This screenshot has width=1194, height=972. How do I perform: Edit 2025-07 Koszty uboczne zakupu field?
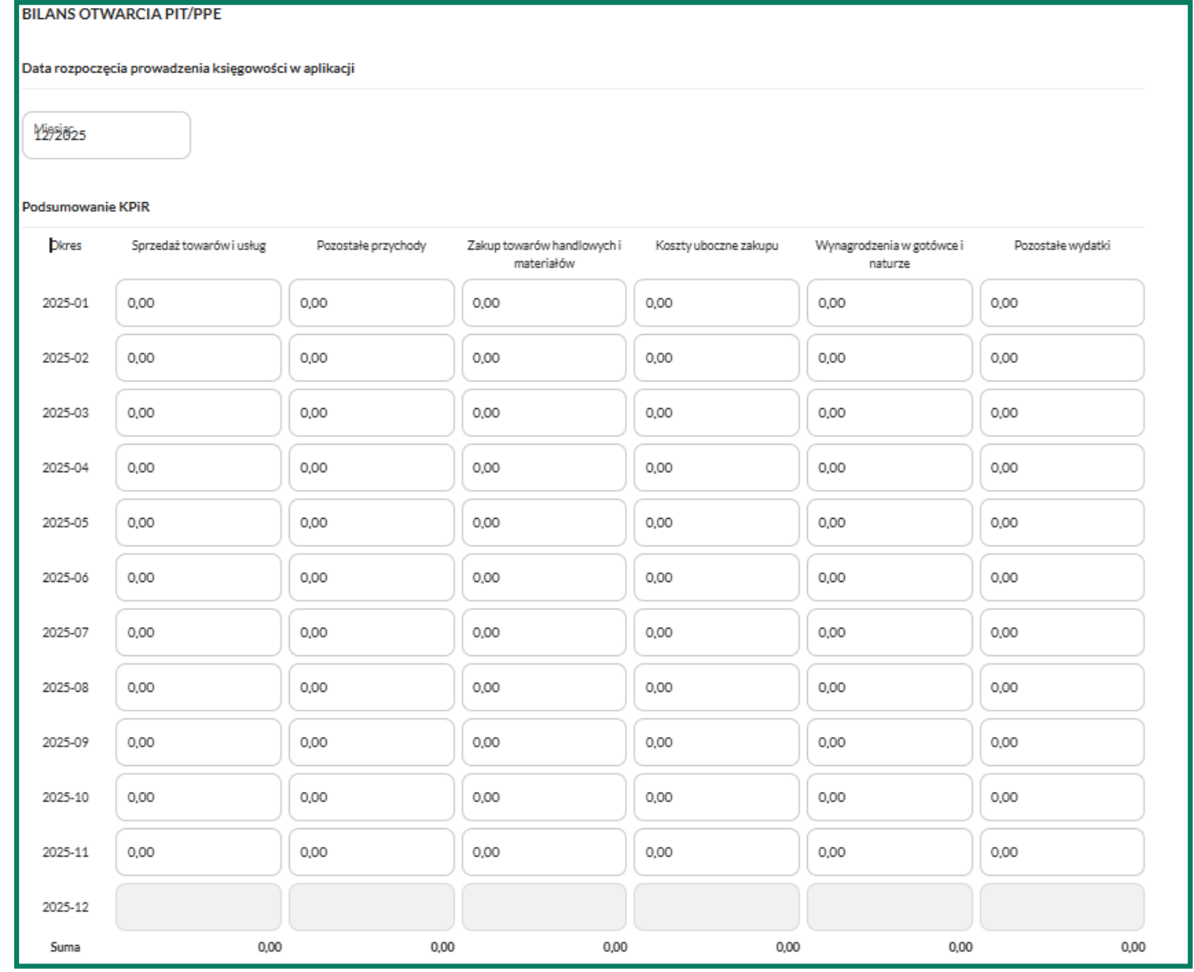(716, 632)
